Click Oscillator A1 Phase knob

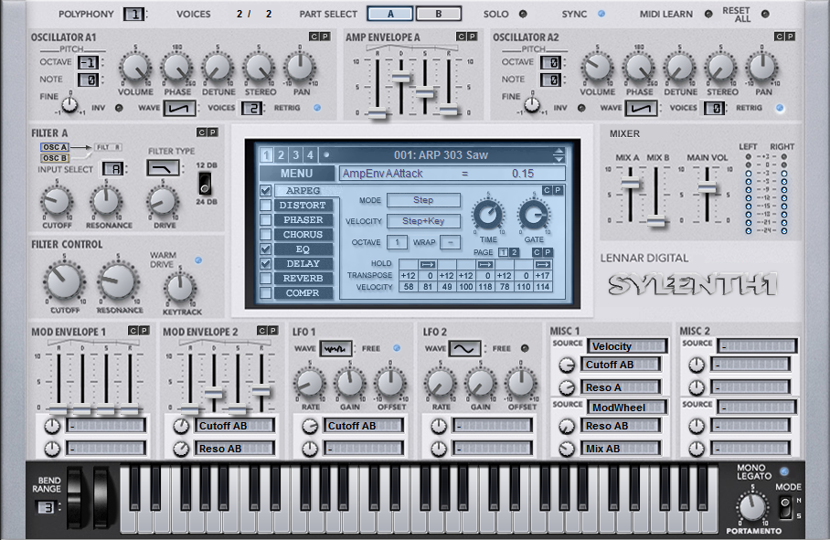click(176, 68)
